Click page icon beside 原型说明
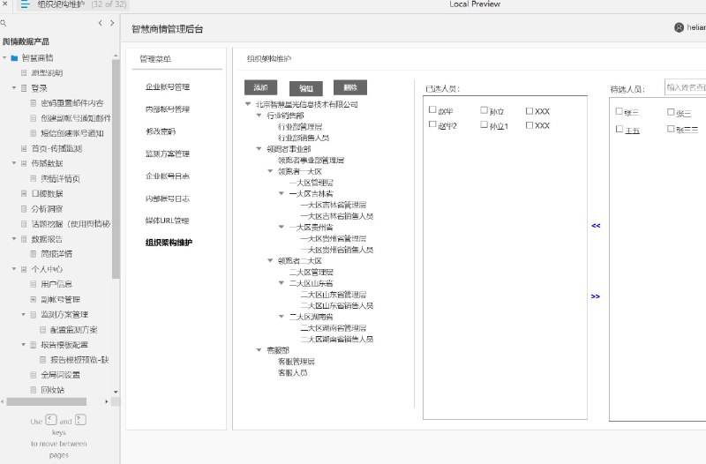The image size is (706, 464). [x=24, y=73]
